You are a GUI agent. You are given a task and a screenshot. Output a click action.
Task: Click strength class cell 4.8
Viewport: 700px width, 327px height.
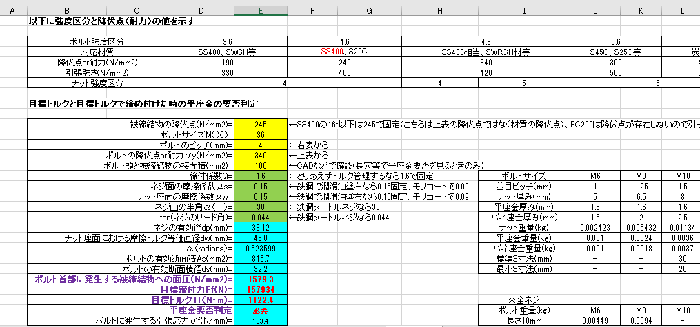(x=486, y=42)
